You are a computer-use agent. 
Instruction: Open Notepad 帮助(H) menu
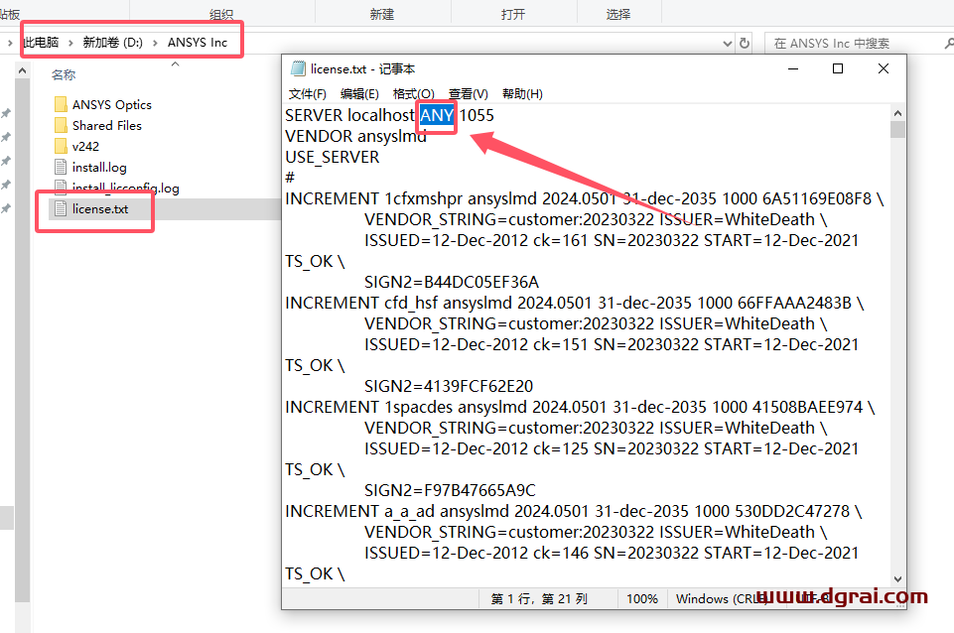click(522, 93)
